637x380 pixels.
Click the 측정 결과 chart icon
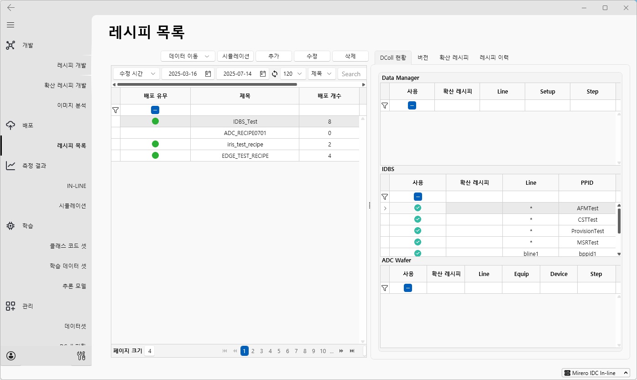click(x=10, y=165)
